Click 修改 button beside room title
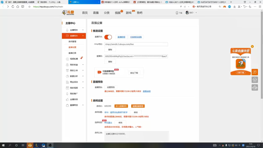The image size is (263, 148). click(x=136, y=112)
